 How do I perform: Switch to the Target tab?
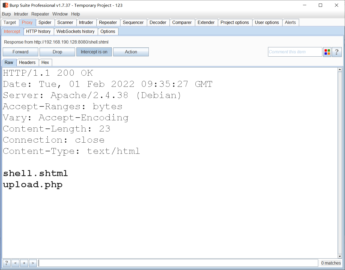tap(10, 23)
